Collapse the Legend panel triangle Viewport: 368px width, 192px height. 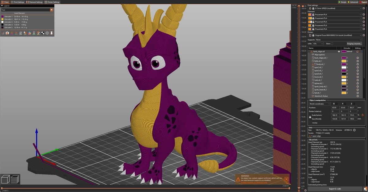point(2,6)
